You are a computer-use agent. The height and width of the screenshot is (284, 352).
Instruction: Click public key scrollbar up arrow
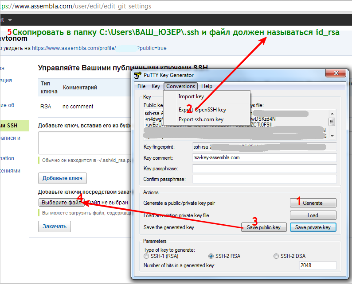coord(332,113)
